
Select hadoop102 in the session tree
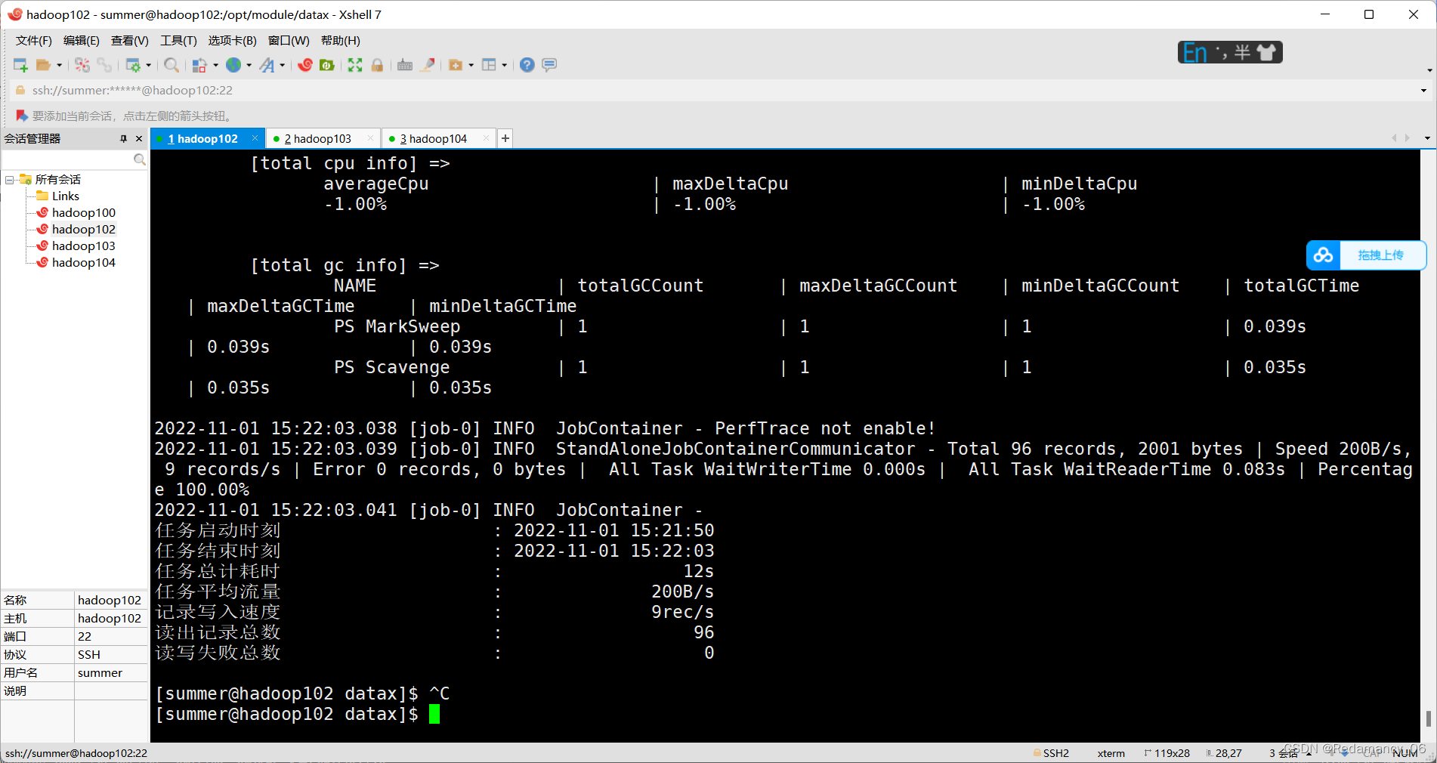[x=84, y=230]
